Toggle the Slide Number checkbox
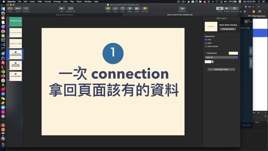268x151 pixels. click(206, 47)
